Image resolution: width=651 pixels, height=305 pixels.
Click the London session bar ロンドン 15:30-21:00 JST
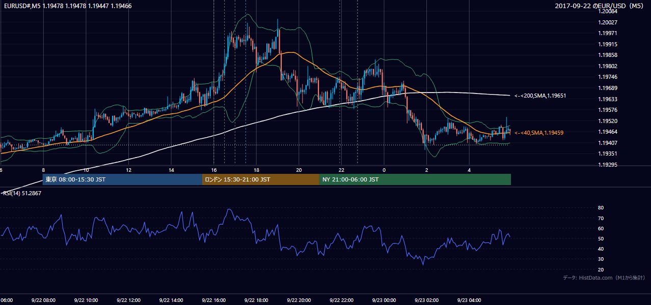coord(261,179)
